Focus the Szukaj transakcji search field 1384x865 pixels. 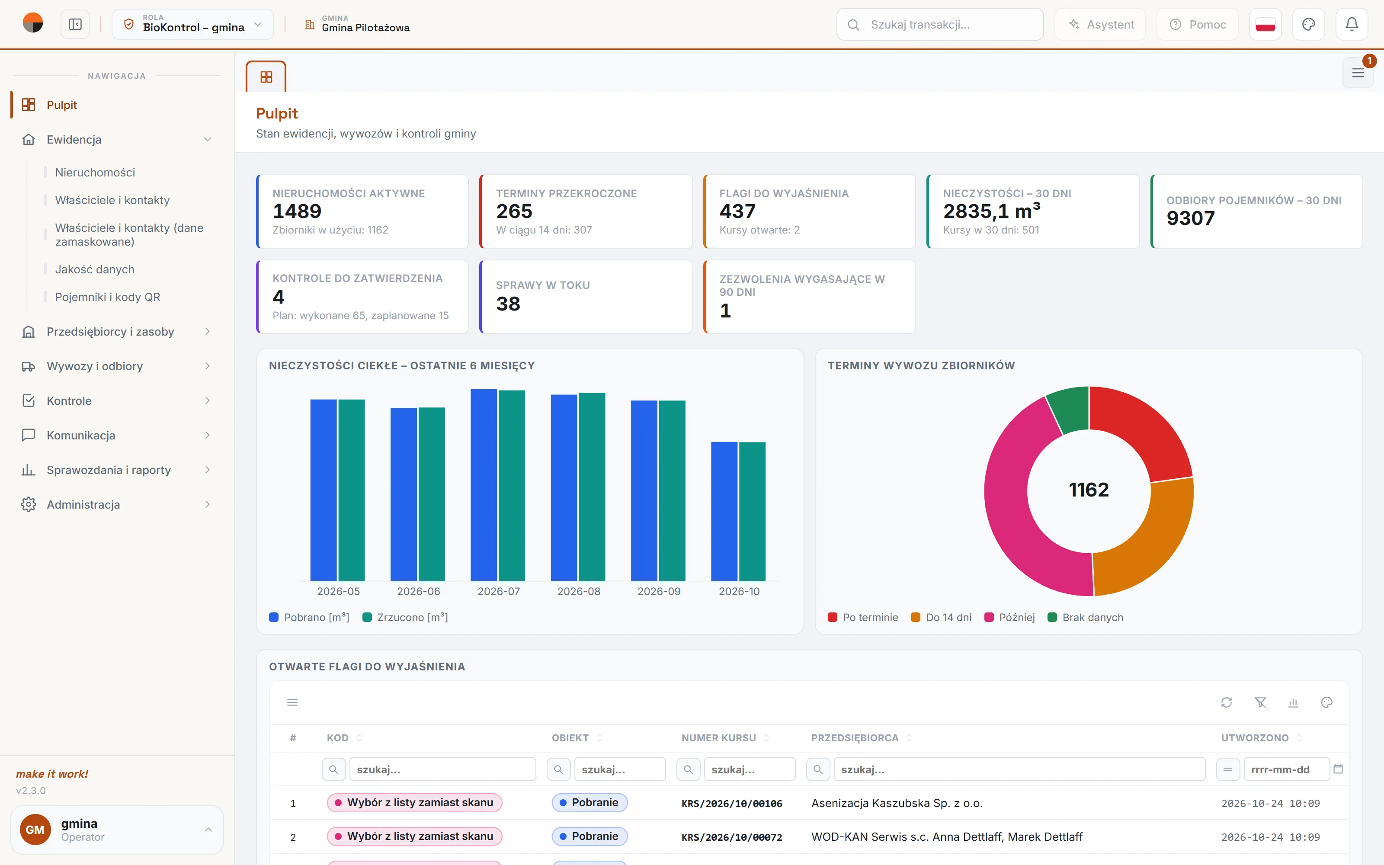(940, 25)
